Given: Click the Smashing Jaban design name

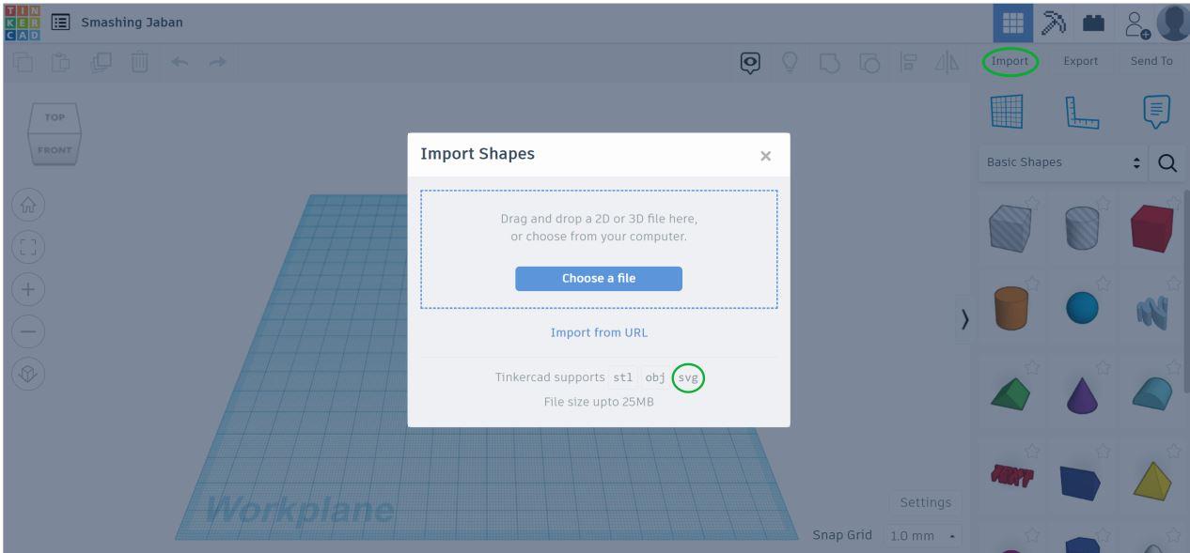Looking at the screenshot, I should 133,22.
